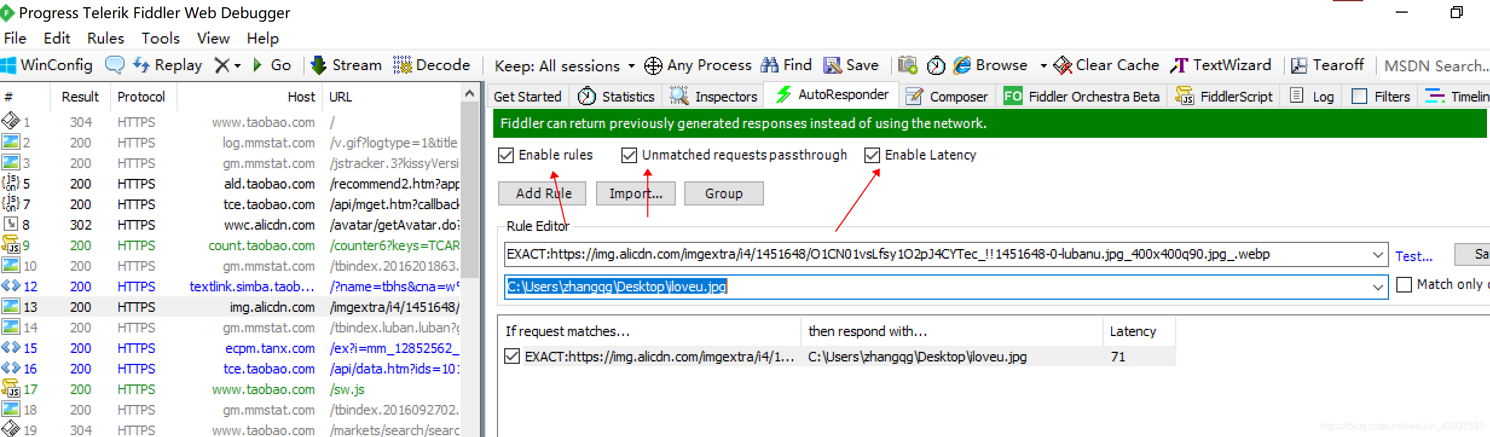Expand the Remove X dropdown arrow
The image size is (1490, 437).
(238, 65)
